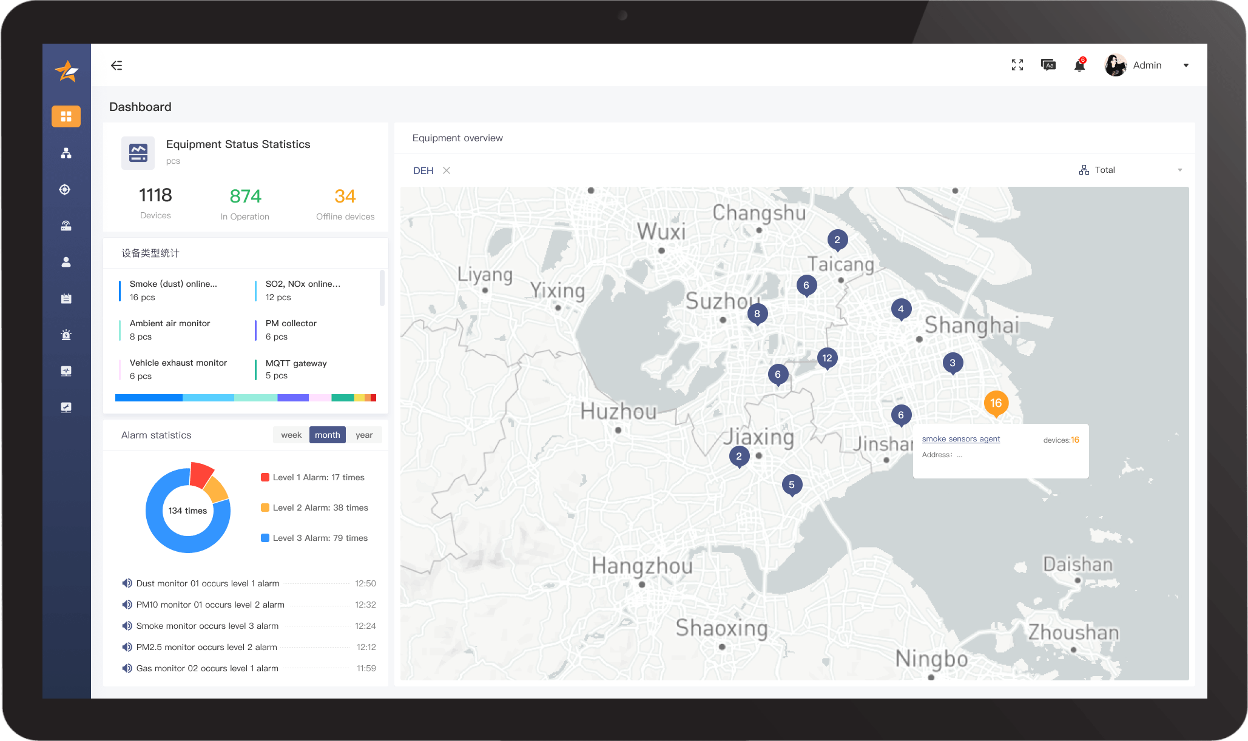This screenshot has height=741, width=1248.
Task: Expand the Admin user menu dropdown
Action: point(1187,64)
